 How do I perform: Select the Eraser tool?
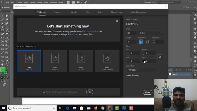[x=7, y=34]
